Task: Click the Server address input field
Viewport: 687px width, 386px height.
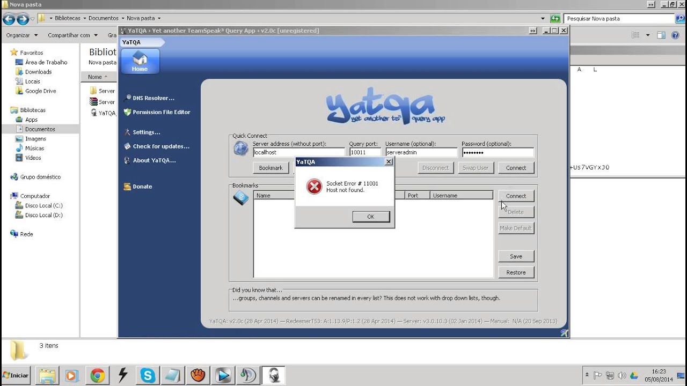Action: click(298, 152)
